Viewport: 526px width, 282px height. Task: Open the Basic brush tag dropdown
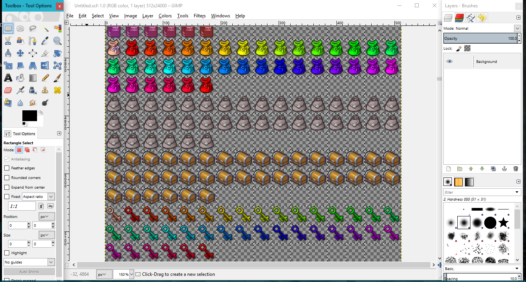pyautogui.click(x=482, y=268)
